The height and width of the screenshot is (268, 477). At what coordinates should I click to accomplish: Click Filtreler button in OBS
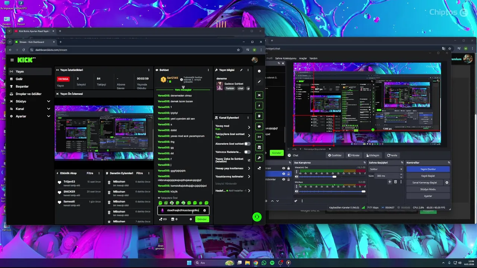pos(354,155)
